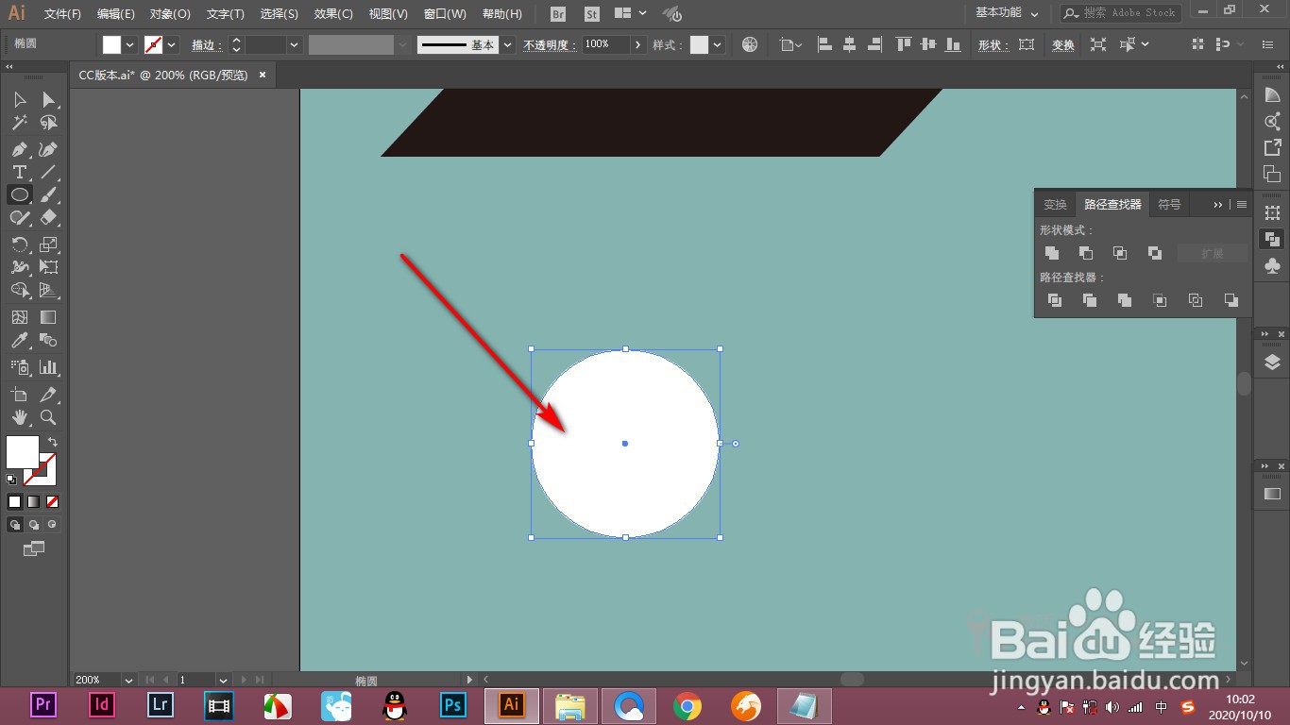Open fill color dropdown in control bar
This screenshot has height=725, width=1290.
[x=130, y=44]
